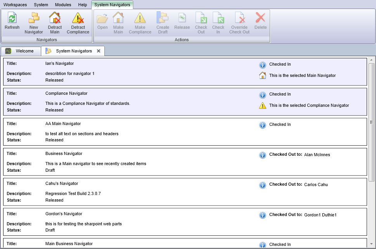Click the info icon beside Business Navigator

click(263, 155)
